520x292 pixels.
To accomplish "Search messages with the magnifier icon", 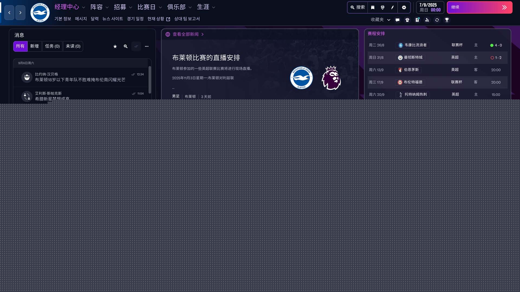I will (125, 47).
